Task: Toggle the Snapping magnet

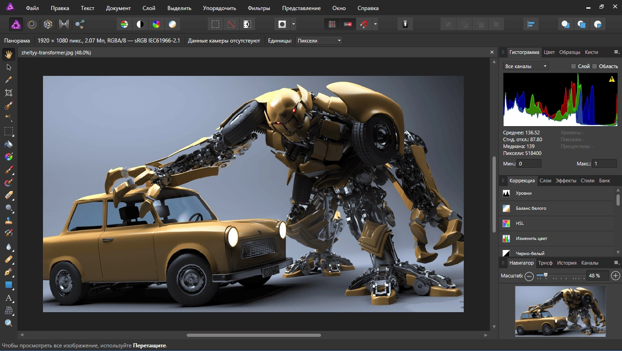Action: pyautogui.click(x=364, y=24)
